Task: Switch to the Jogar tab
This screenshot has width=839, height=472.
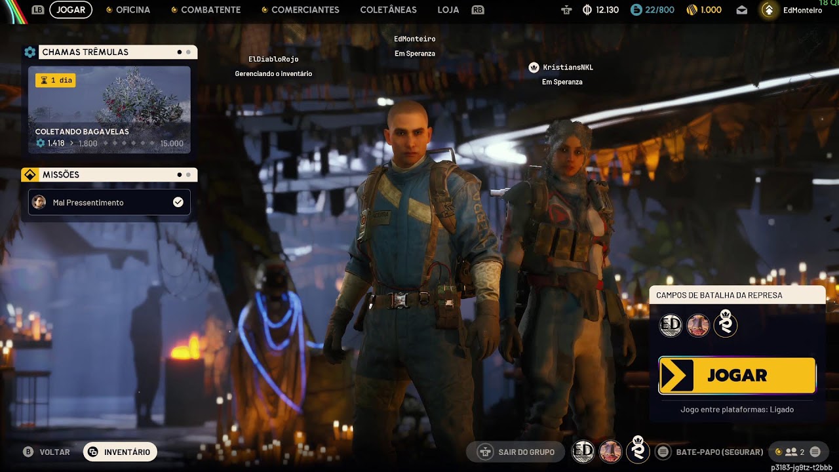Action: pos(71,10)
